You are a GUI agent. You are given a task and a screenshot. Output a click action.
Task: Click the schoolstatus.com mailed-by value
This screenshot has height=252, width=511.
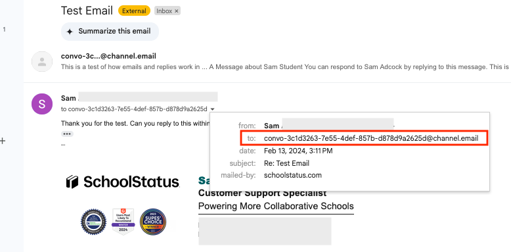pyautogui.click(x=293, y=175)
